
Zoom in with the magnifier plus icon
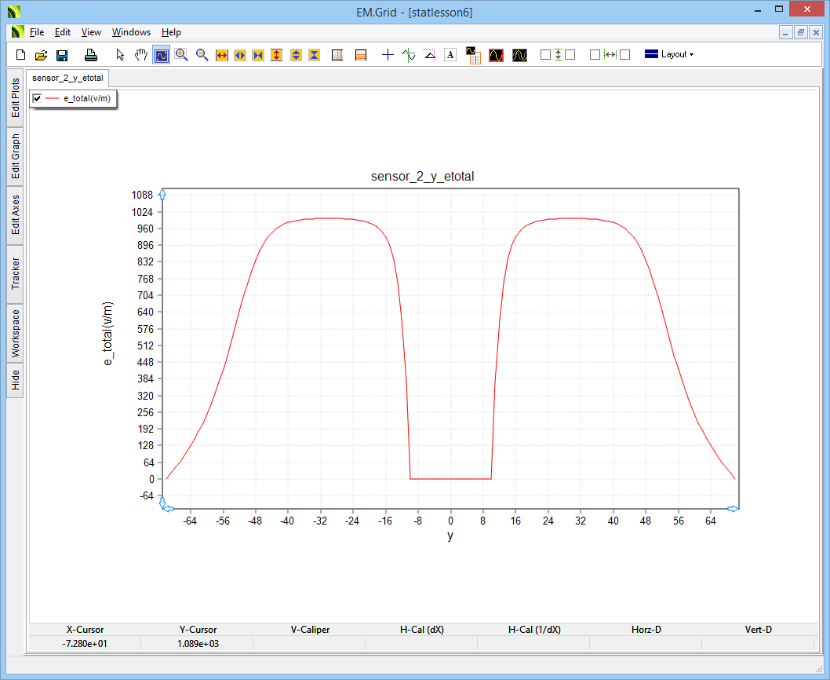[x=182, y=55]
